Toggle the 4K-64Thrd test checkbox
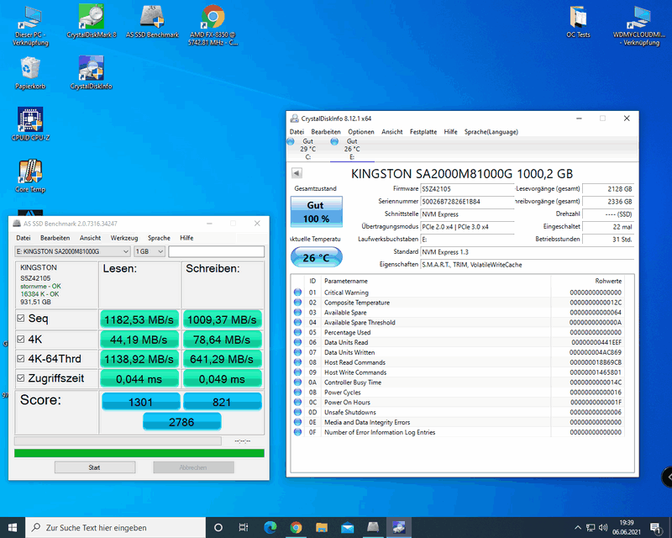The image size is (672, 538). point(21,359)
